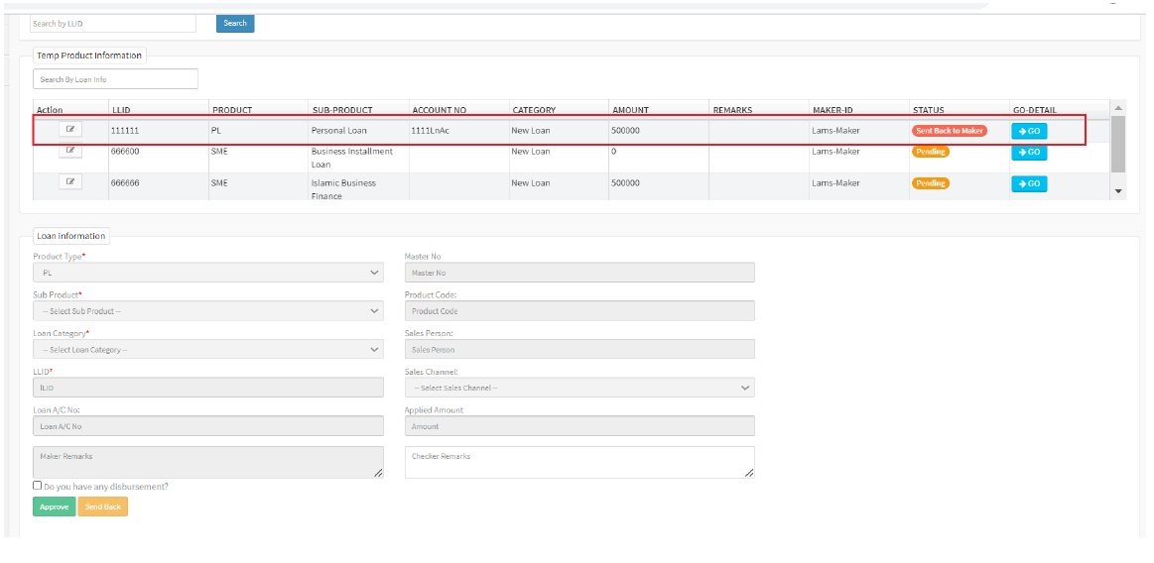Click the green Approve button
This screenshot has height=563, width=1154.
click(55, 507)
